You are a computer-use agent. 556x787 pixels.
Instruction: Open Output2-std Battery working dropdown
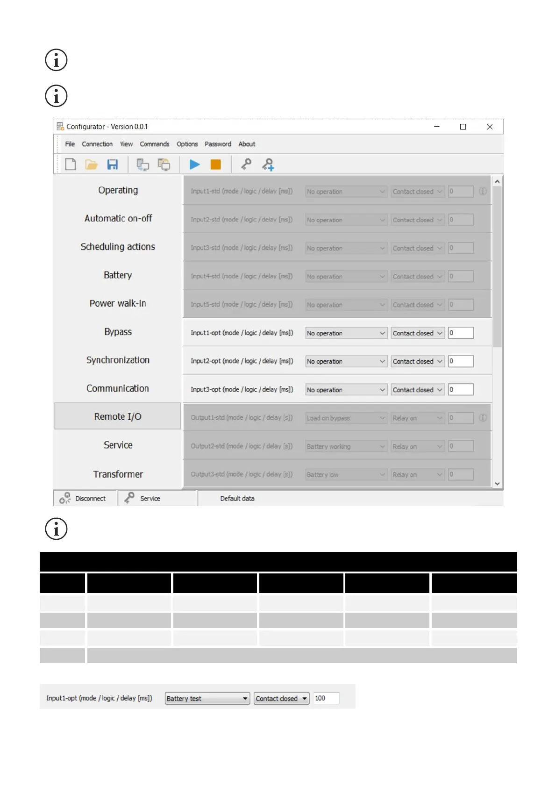(x=346, y=446)
